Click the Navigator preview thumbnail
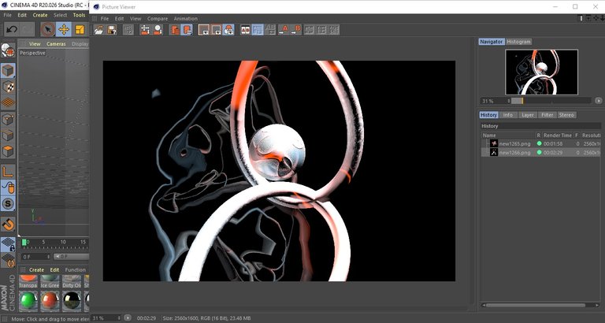Viewport: 605px width, 323px height. [541, 72]
